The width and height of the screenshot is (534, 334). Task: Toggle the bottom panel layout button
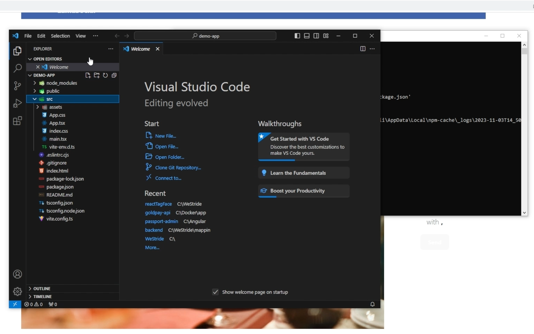307,36
